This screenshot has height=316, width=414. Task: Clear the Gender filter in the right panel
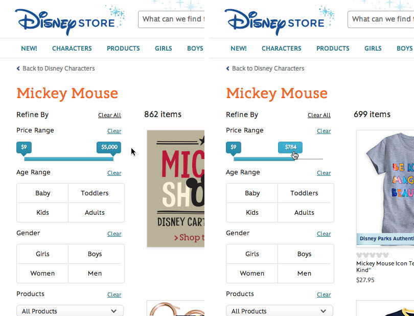(x=324, y=234)
